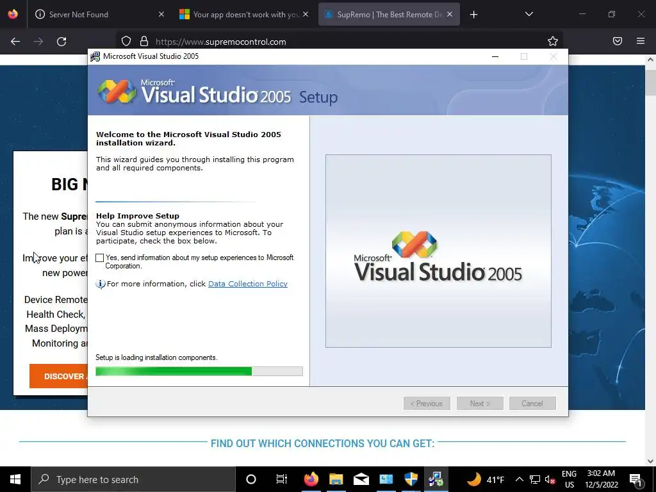The width and height of the screenshot is (656, 492).
Task: Go back in Firefox
Action: pyautogui.click(x=15, y=42)
